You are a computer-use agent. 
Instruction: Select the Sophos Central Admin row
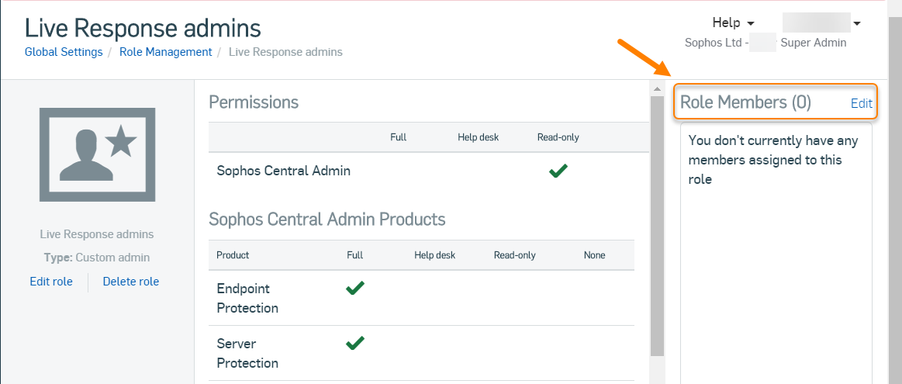click(x=284, y=171)
